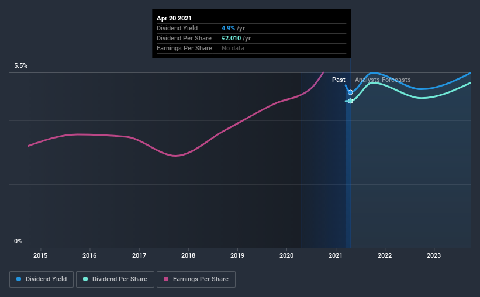Image resolution: width=480 pixels, height=297 pixels.
Task: Click the 2018 x-axis label
Action: pyautogui.click(x=188, y=255)
